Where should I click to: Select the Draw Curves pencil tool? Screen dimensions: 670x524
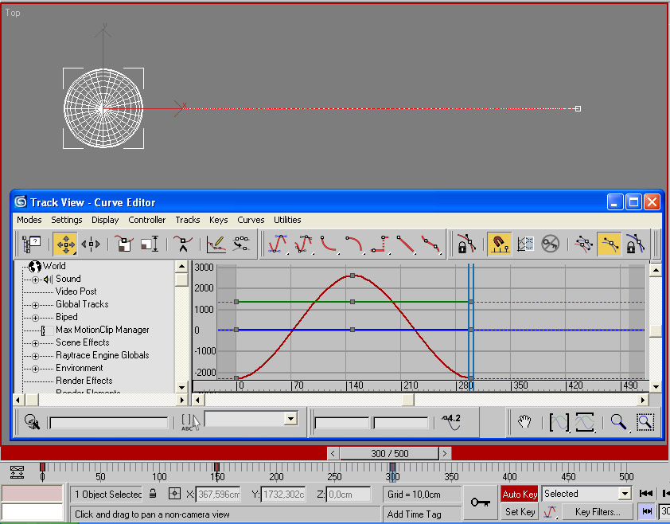[216, 244]
